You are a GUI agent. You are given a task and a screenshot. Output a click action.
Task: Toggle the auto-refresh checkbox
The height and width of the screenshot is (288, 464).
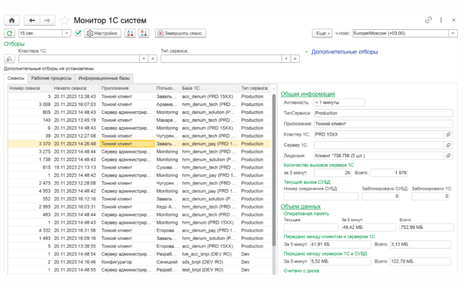click(78, 34)
